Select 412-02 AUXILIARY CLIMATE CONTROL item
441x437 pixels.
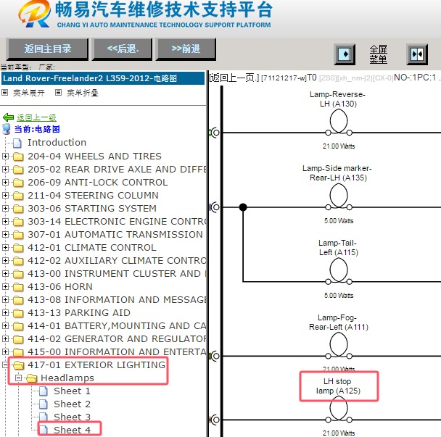pyautogui.click(x=117, y=260)
